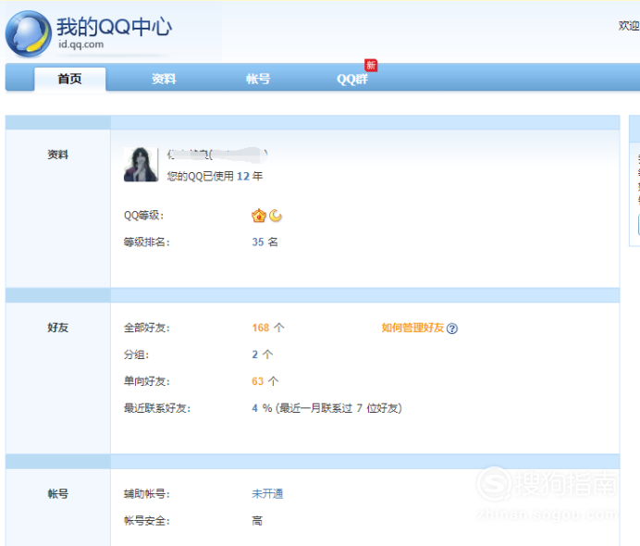Click the 如何管理好友 link

(x=412, y=328)
